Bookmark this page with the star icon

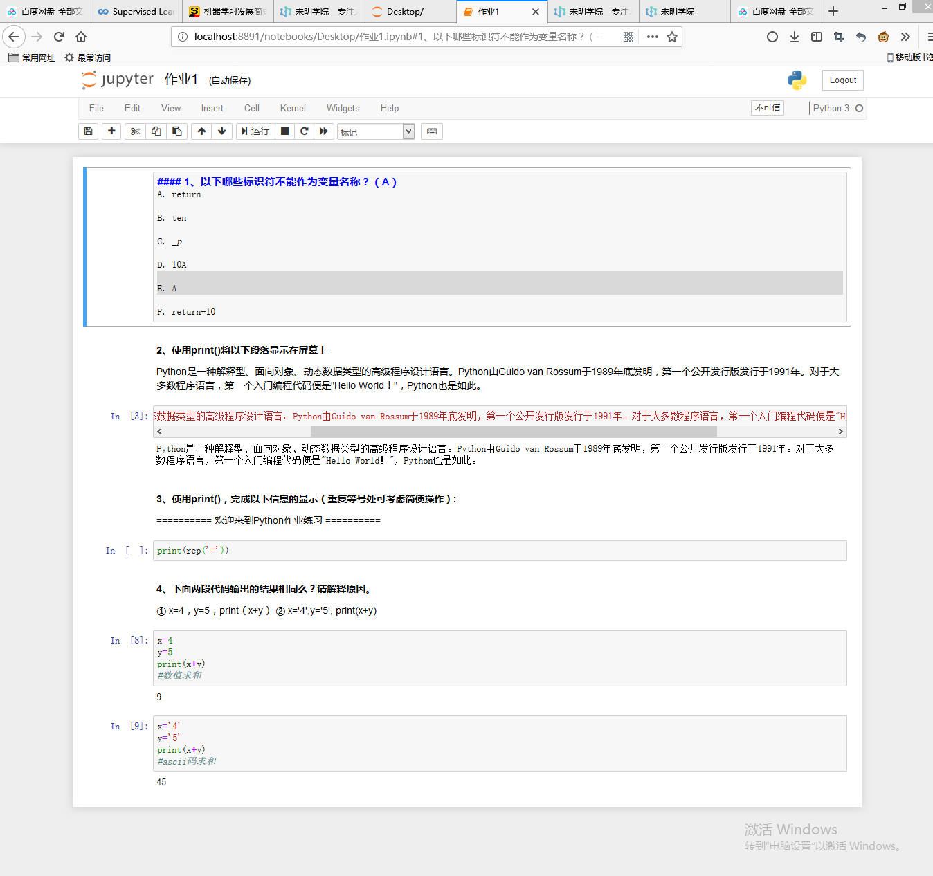672,37
